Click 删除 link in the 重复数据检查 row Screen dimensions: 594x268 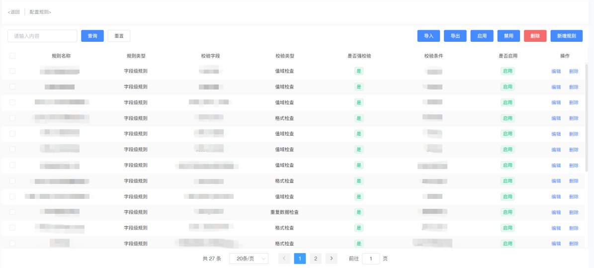(x=574, y=212)
